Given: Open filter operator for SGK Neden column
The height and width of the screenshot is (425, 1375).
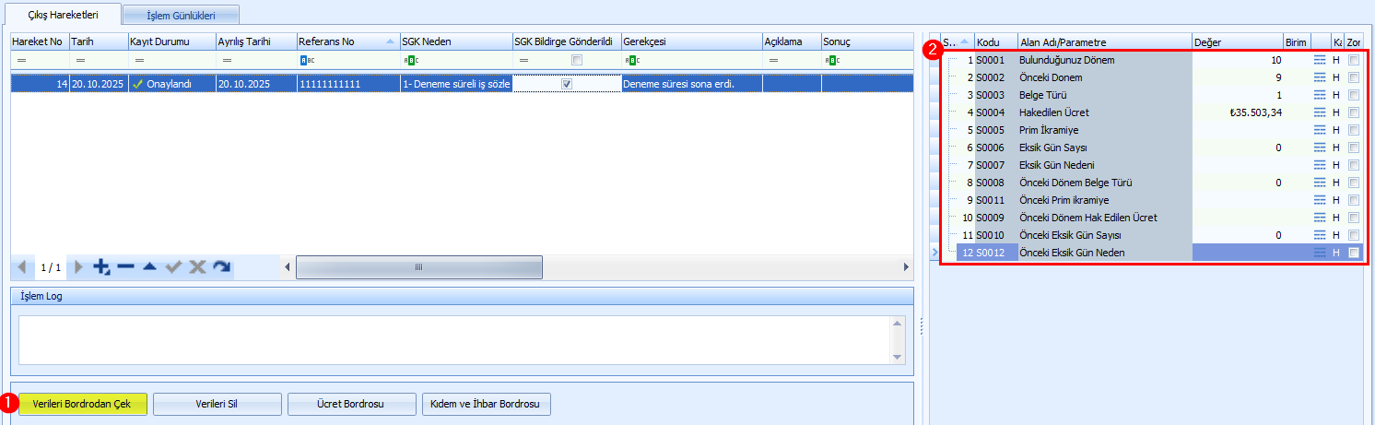Looking at the screenshot, I should point(409,60).
